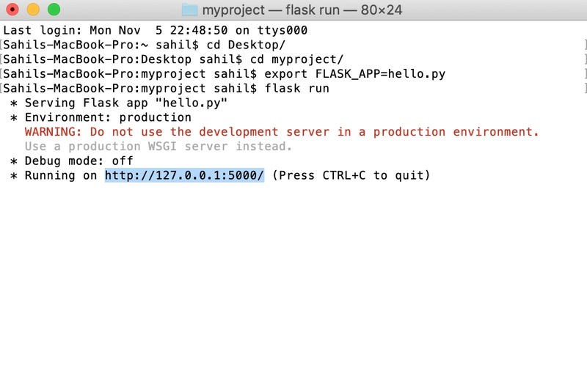Click the "flask run" command text
Viewport: 587px width, 371px height.
(x=296, y=89)
